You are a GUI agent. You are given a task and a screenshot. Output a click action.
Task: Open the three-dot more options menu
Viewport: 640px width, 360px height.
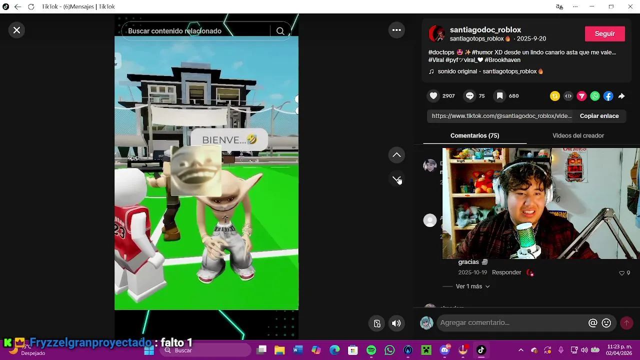[x=396, y=30]
